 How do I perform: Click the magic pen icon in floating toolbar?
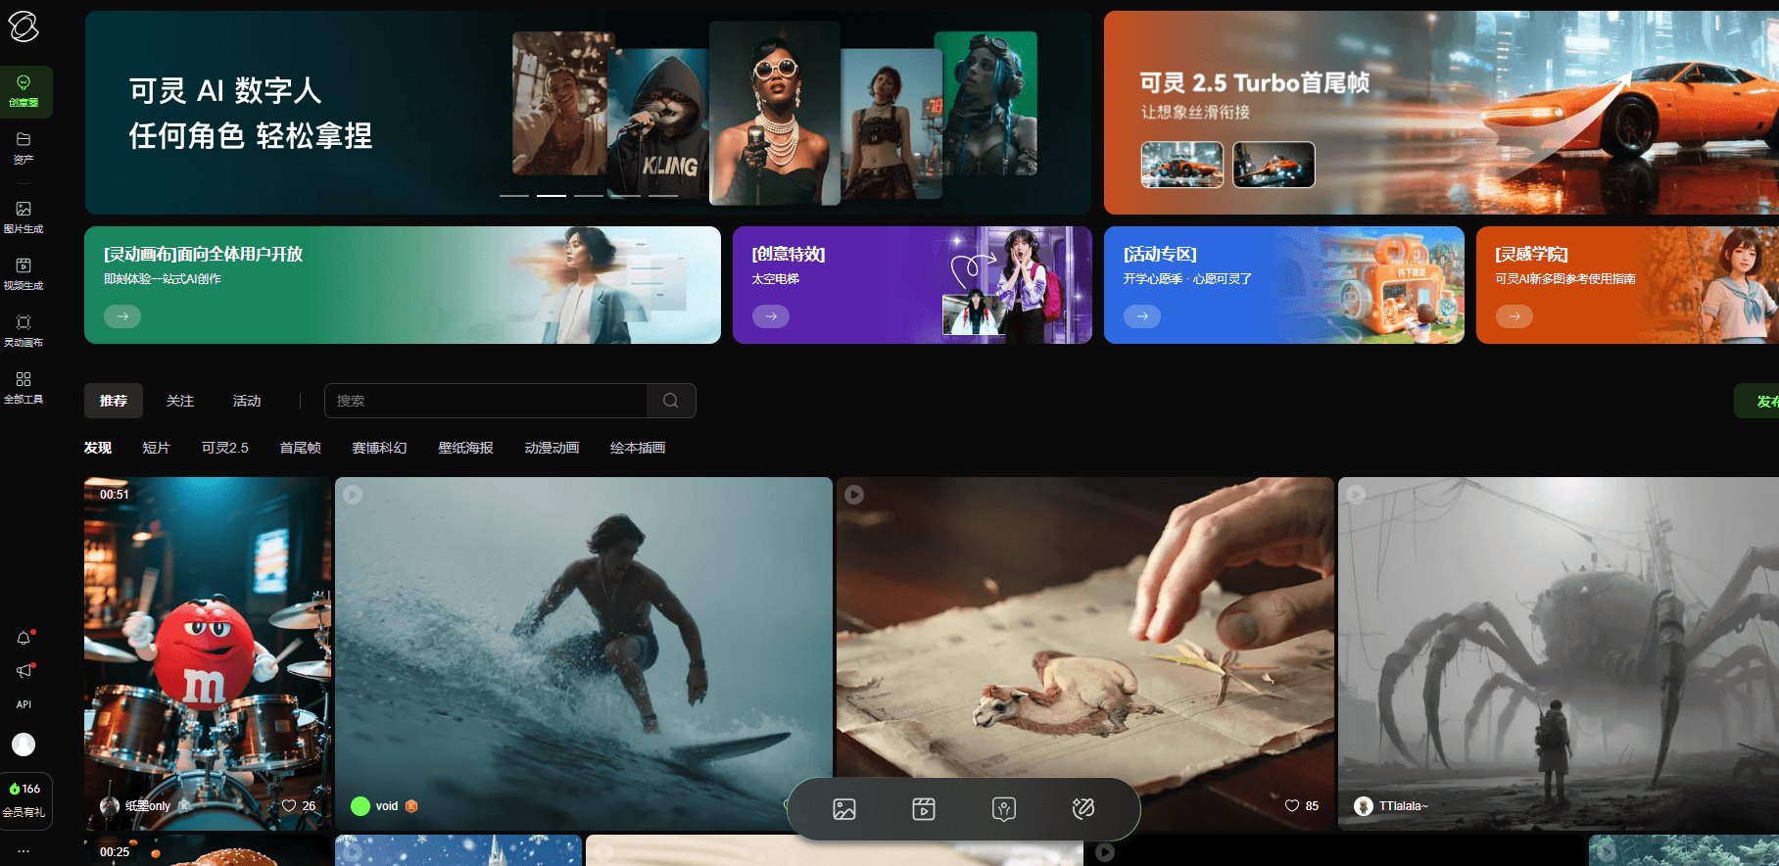coord(1082,809)
